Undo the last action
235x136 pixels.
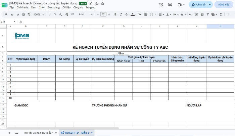point(12,14)
